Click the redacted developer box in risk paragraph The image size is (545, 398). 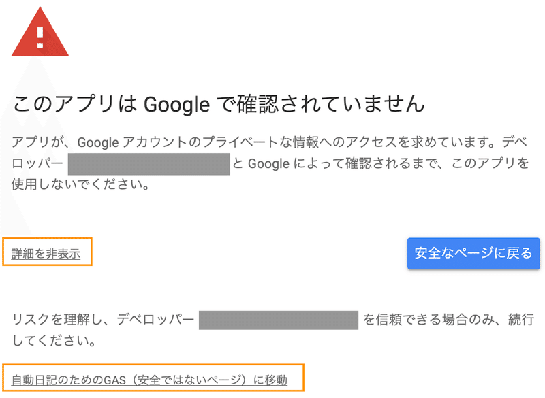pos(279,320)
